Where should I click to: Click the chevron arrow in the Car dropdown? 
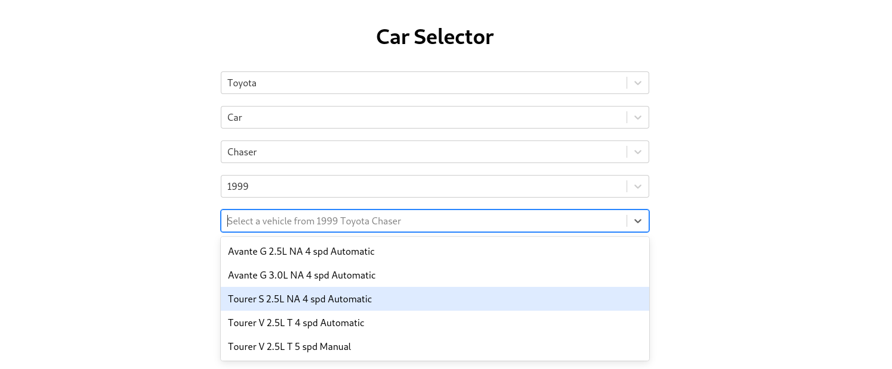637,117
